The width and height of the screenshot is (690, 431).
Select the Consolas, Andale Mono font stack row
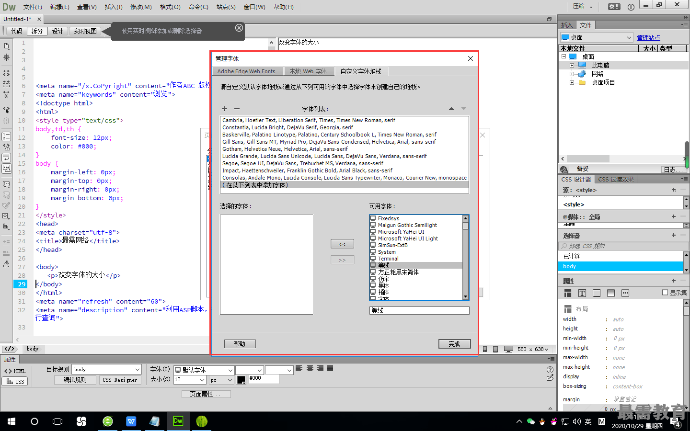coord(344,178)
